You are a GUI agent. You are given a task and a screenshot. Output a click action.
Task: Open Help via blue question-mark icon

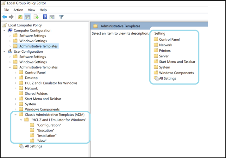click(45, 17)
